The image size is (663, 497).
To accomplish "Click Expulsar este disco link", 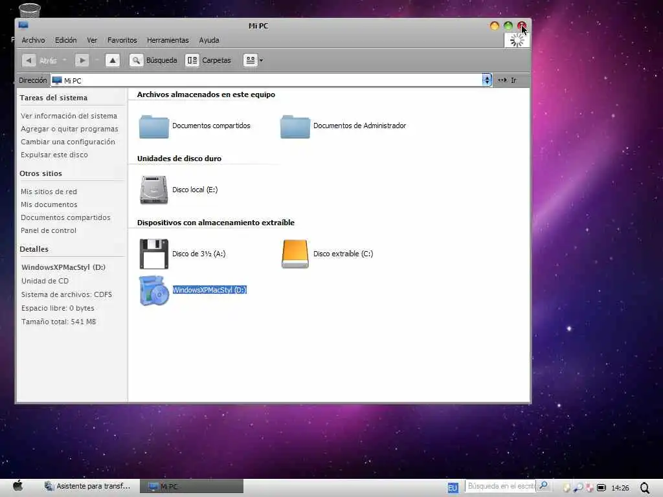I will (x=54, y=155).
